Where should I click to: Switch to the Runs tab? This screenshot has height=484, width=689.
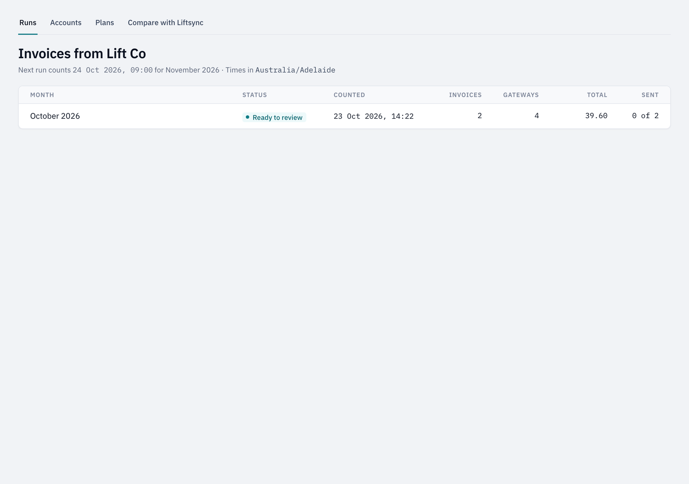click(x=28, y=23)
